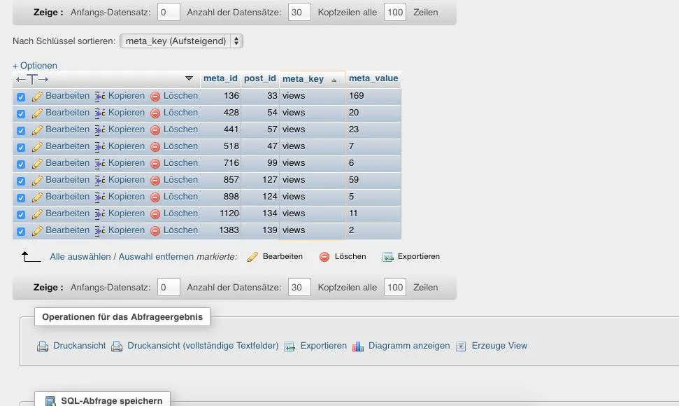Uncheck the row with meta_id 857
679x406 pixels.
21,181
